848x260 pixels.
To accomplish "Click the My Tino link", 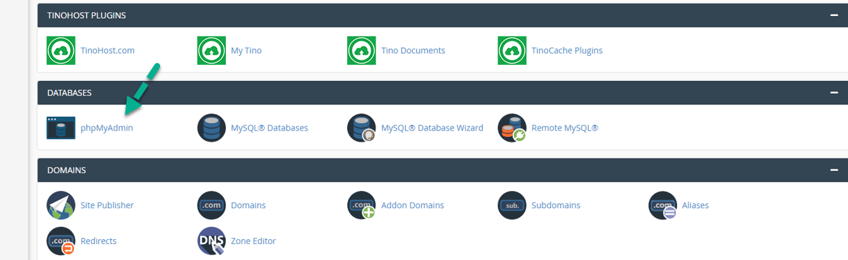I will click(246, 50).
